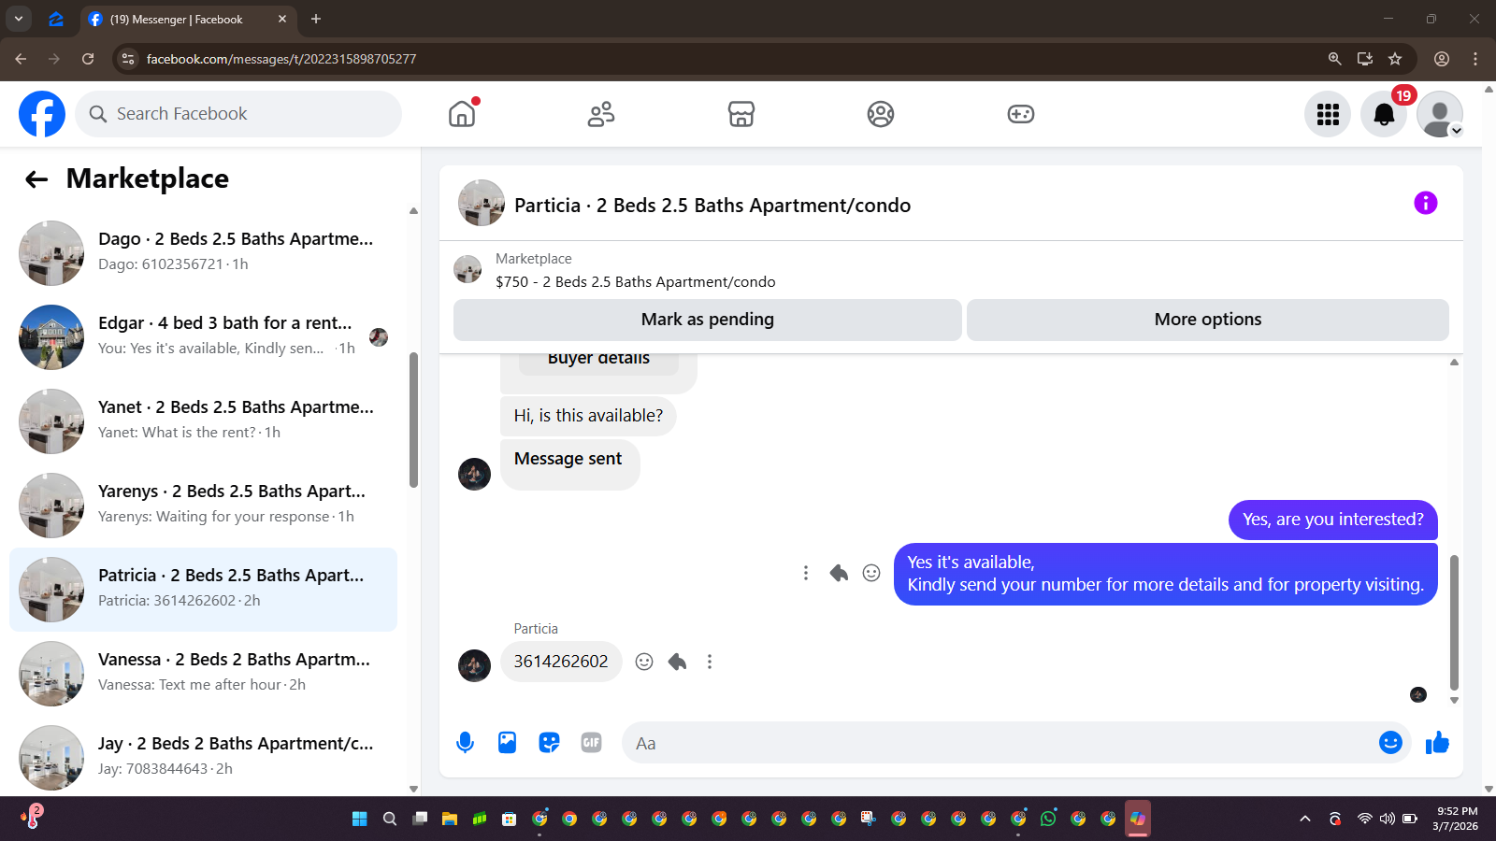This screenshot has height=841, width=1496.
Task: Click the conversation list scrollbar thumb
Action: click(413, 420)
